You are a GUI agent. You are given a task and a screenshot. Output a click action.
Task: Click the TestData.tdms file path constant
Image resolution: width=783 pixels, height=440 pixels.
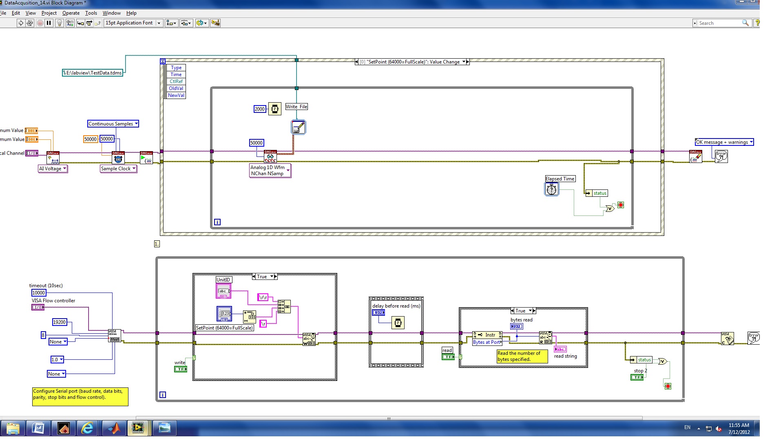coord(93,73)
